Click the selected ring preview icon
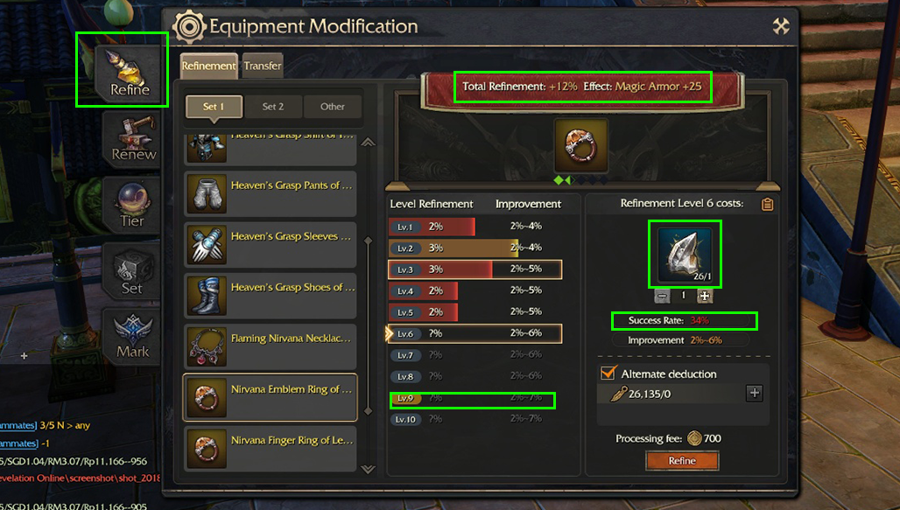900x510 pixels. point(580,146)
